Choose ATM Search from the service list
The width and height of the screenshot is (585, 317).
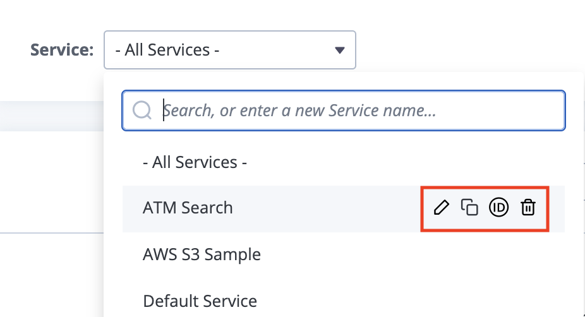pyautogui.click(x=188, y=208)
